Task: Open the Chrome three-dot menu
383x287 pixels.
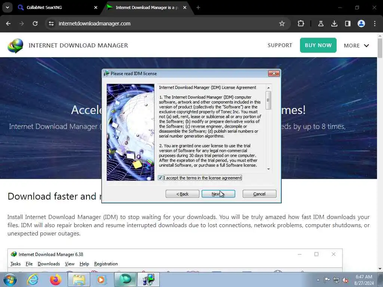Action: tap(375, 24)
